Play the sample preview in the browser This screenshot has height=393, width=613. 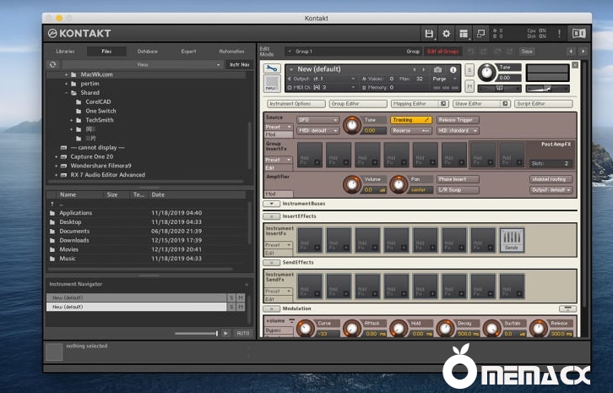pyautogui.click(x=225, y=333)
